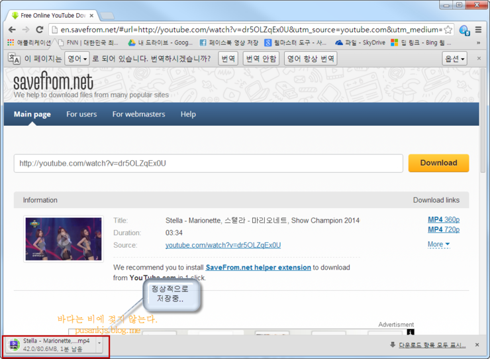
Task: Open the Help menu item
Action: [188, 114]
